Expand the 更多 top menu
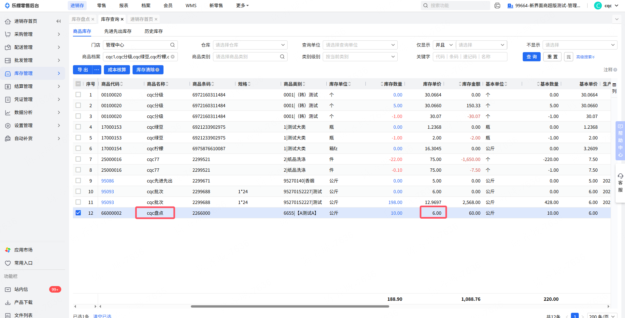Viewport: 625px width, 318px height. pos(242,6)
